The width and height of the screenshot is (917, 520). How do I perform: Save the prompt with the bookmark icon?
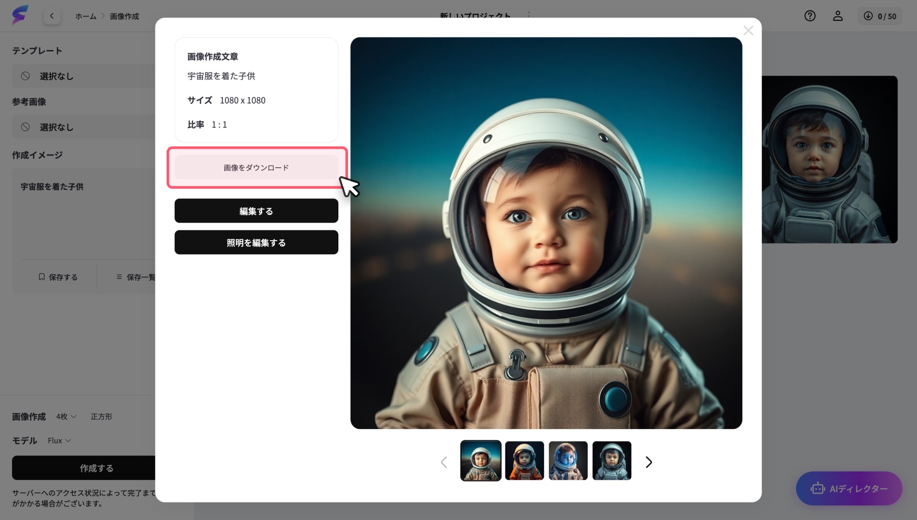tap(58, 277)
